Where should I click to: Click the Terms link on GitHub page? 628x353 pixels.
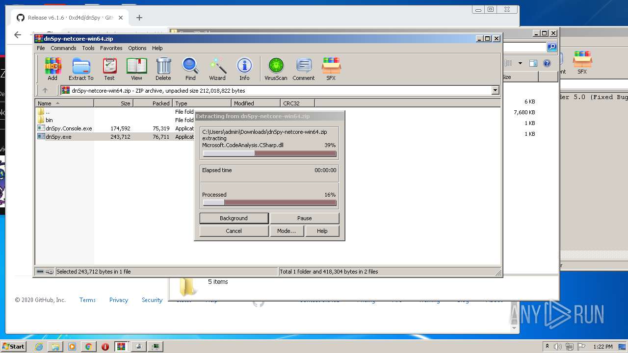point(87,300)
